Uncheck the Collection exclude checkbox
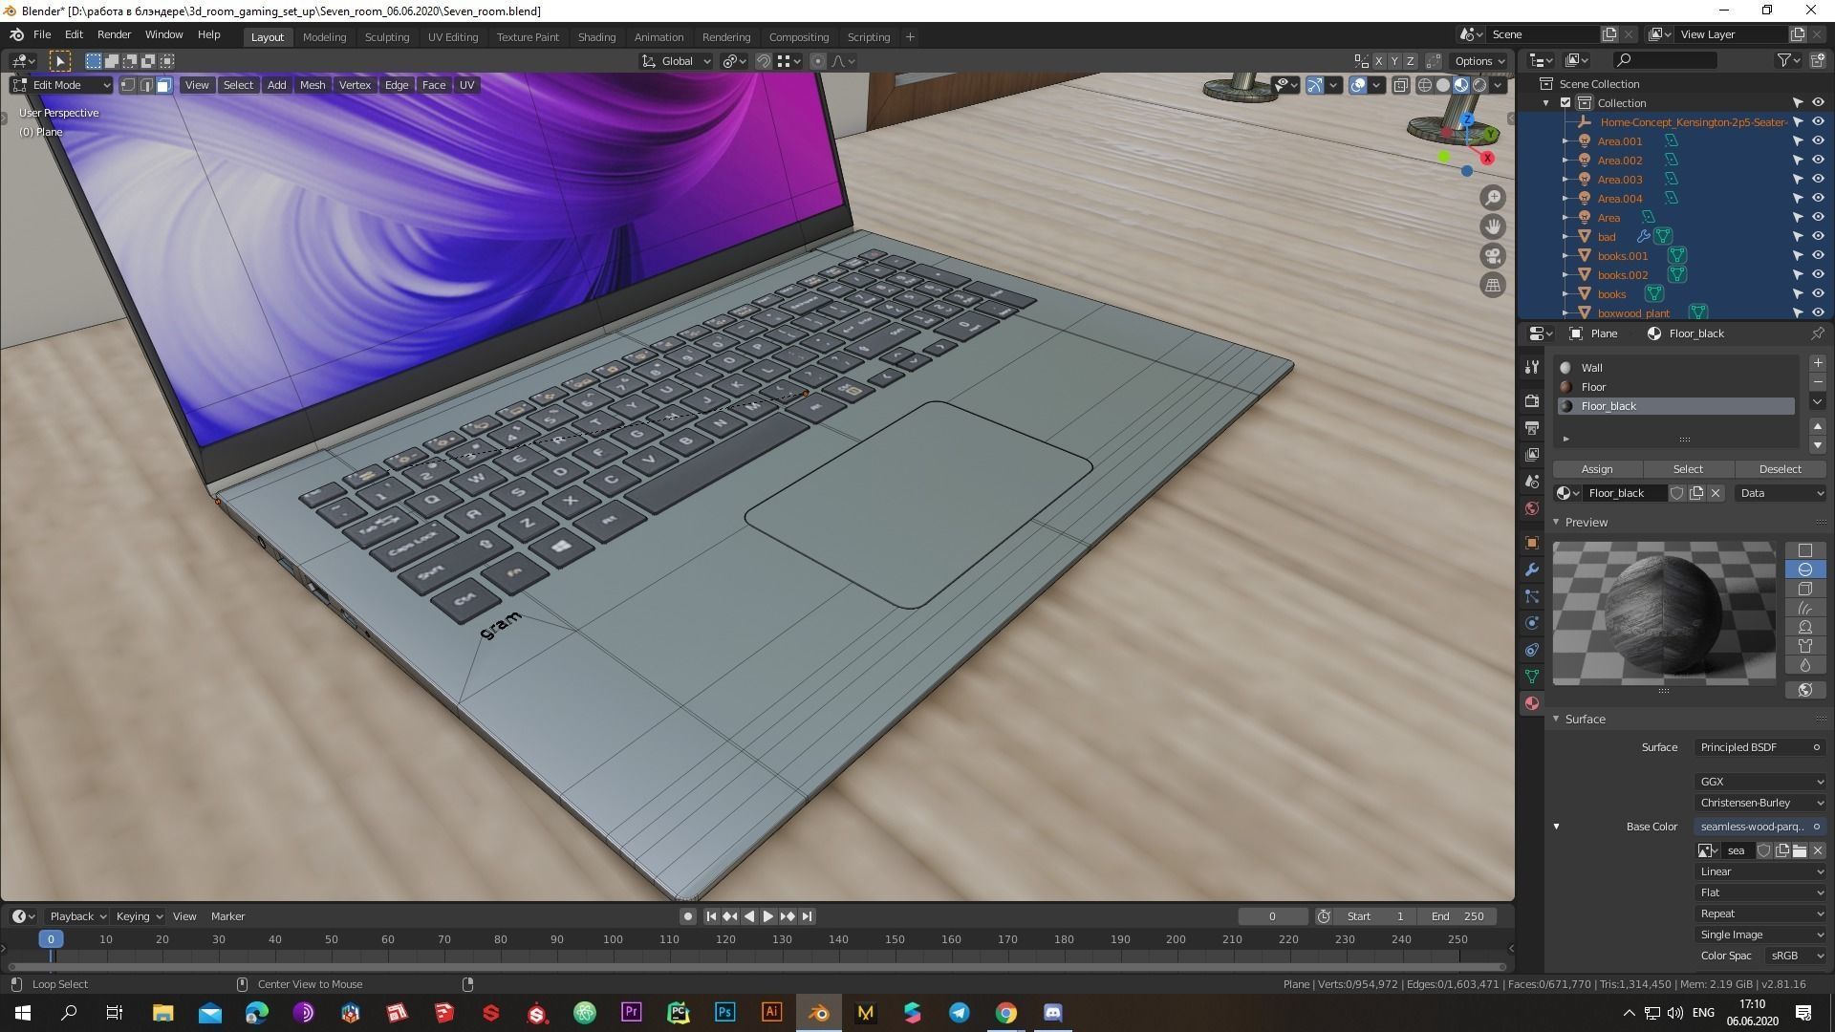 tap(1565, 102)
